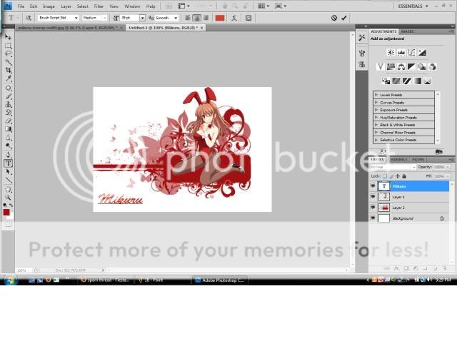The height and width of the screenshot is (346, 457).
Task: Select the Spot Healing Brush tool
Action: tap(8, 88)
